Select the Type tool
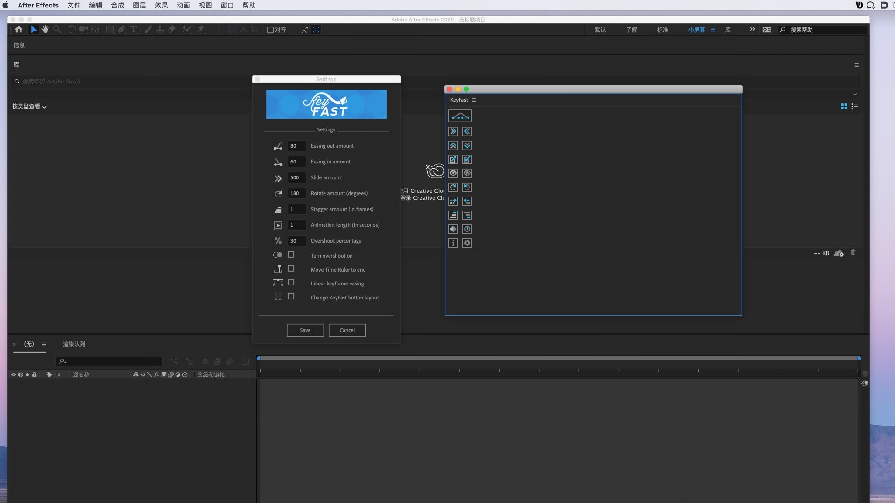The image size is (895, 503). [x=133, y=29]
